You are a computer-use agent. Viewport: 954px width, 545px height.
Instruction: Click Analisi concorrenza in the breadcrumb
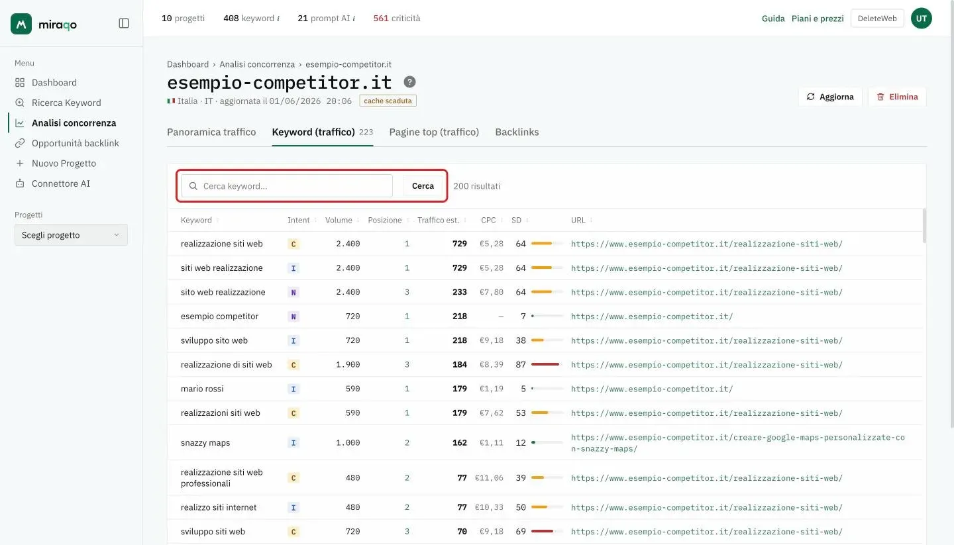[x=257, y=64]
